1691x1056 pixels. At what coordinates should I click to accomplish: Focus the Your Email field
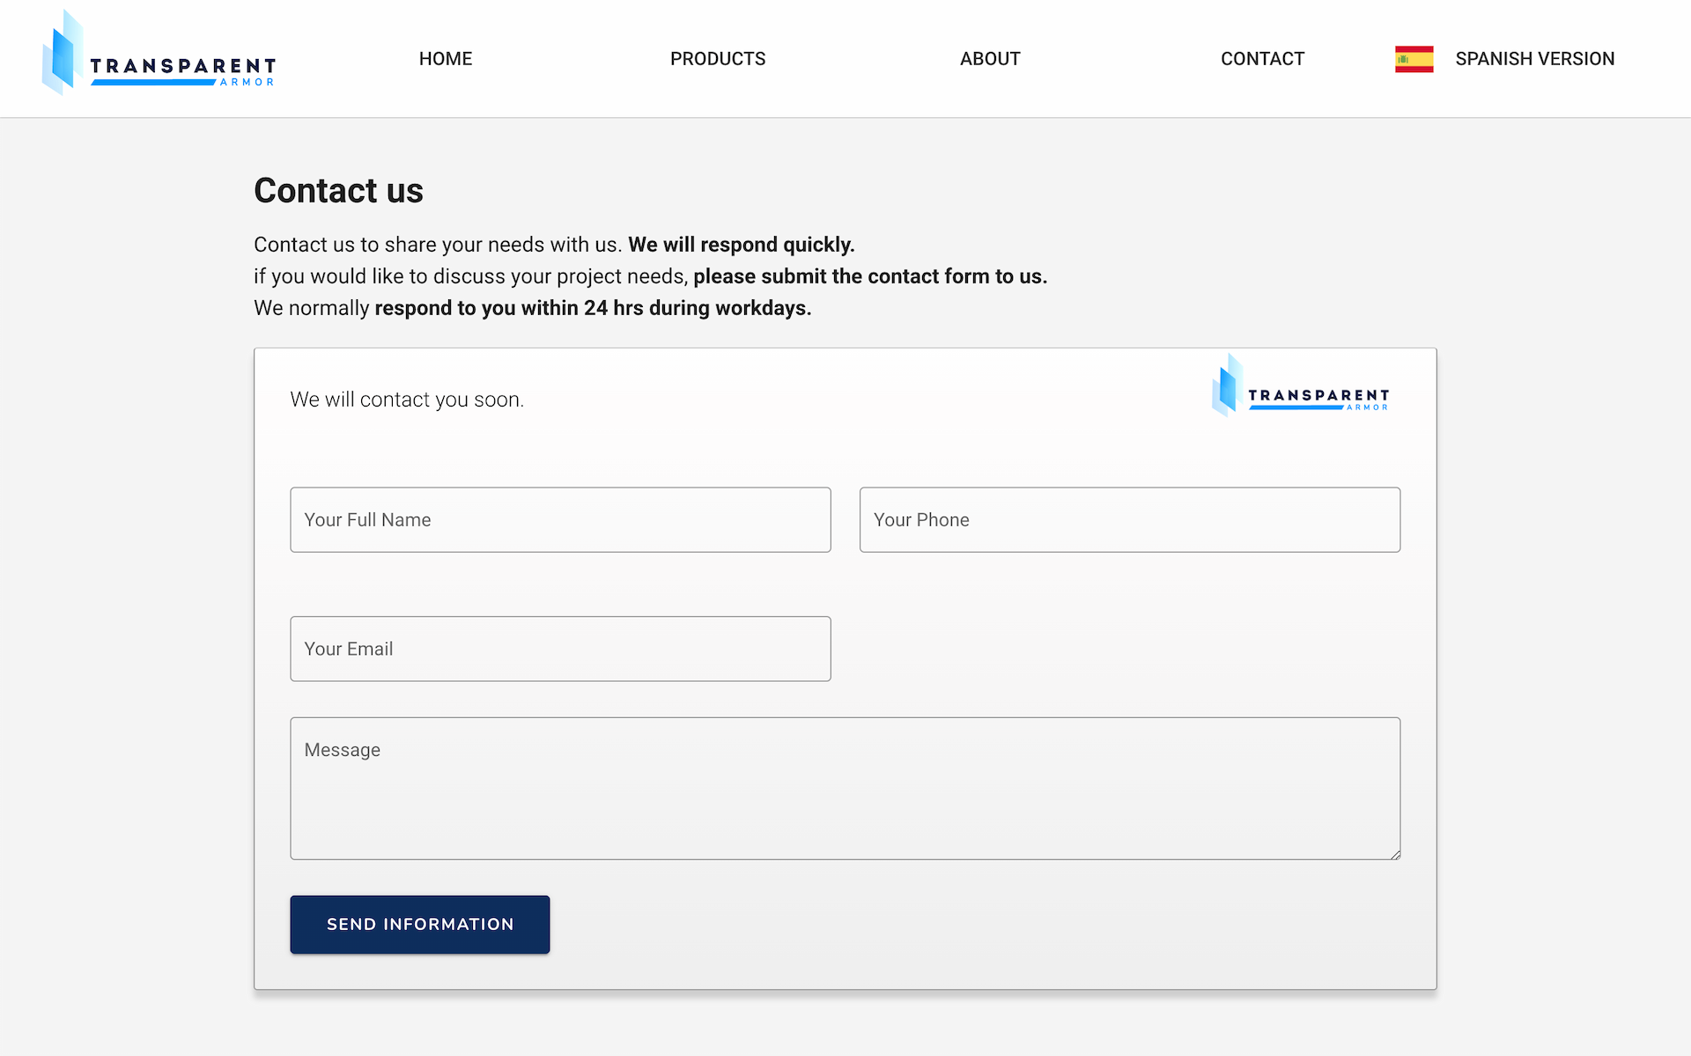pyautogui.click(x=560, y=649)
